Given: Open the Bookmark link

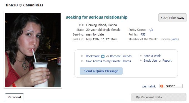Looking at the screenshot, I should click(x=93, y=56).
